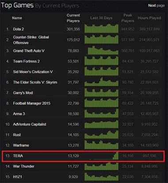Open the Rust game entry
Screen dimensions: 168x183
(x=17, y=135)
